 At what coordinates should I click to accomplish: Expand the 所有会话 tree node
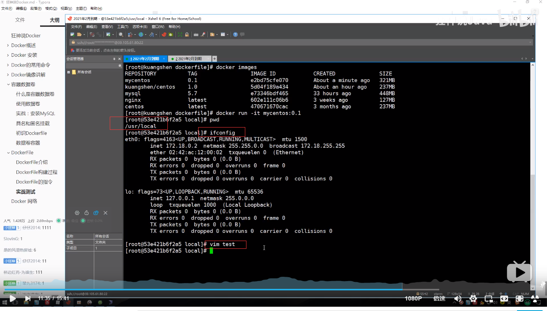point(69,72)
